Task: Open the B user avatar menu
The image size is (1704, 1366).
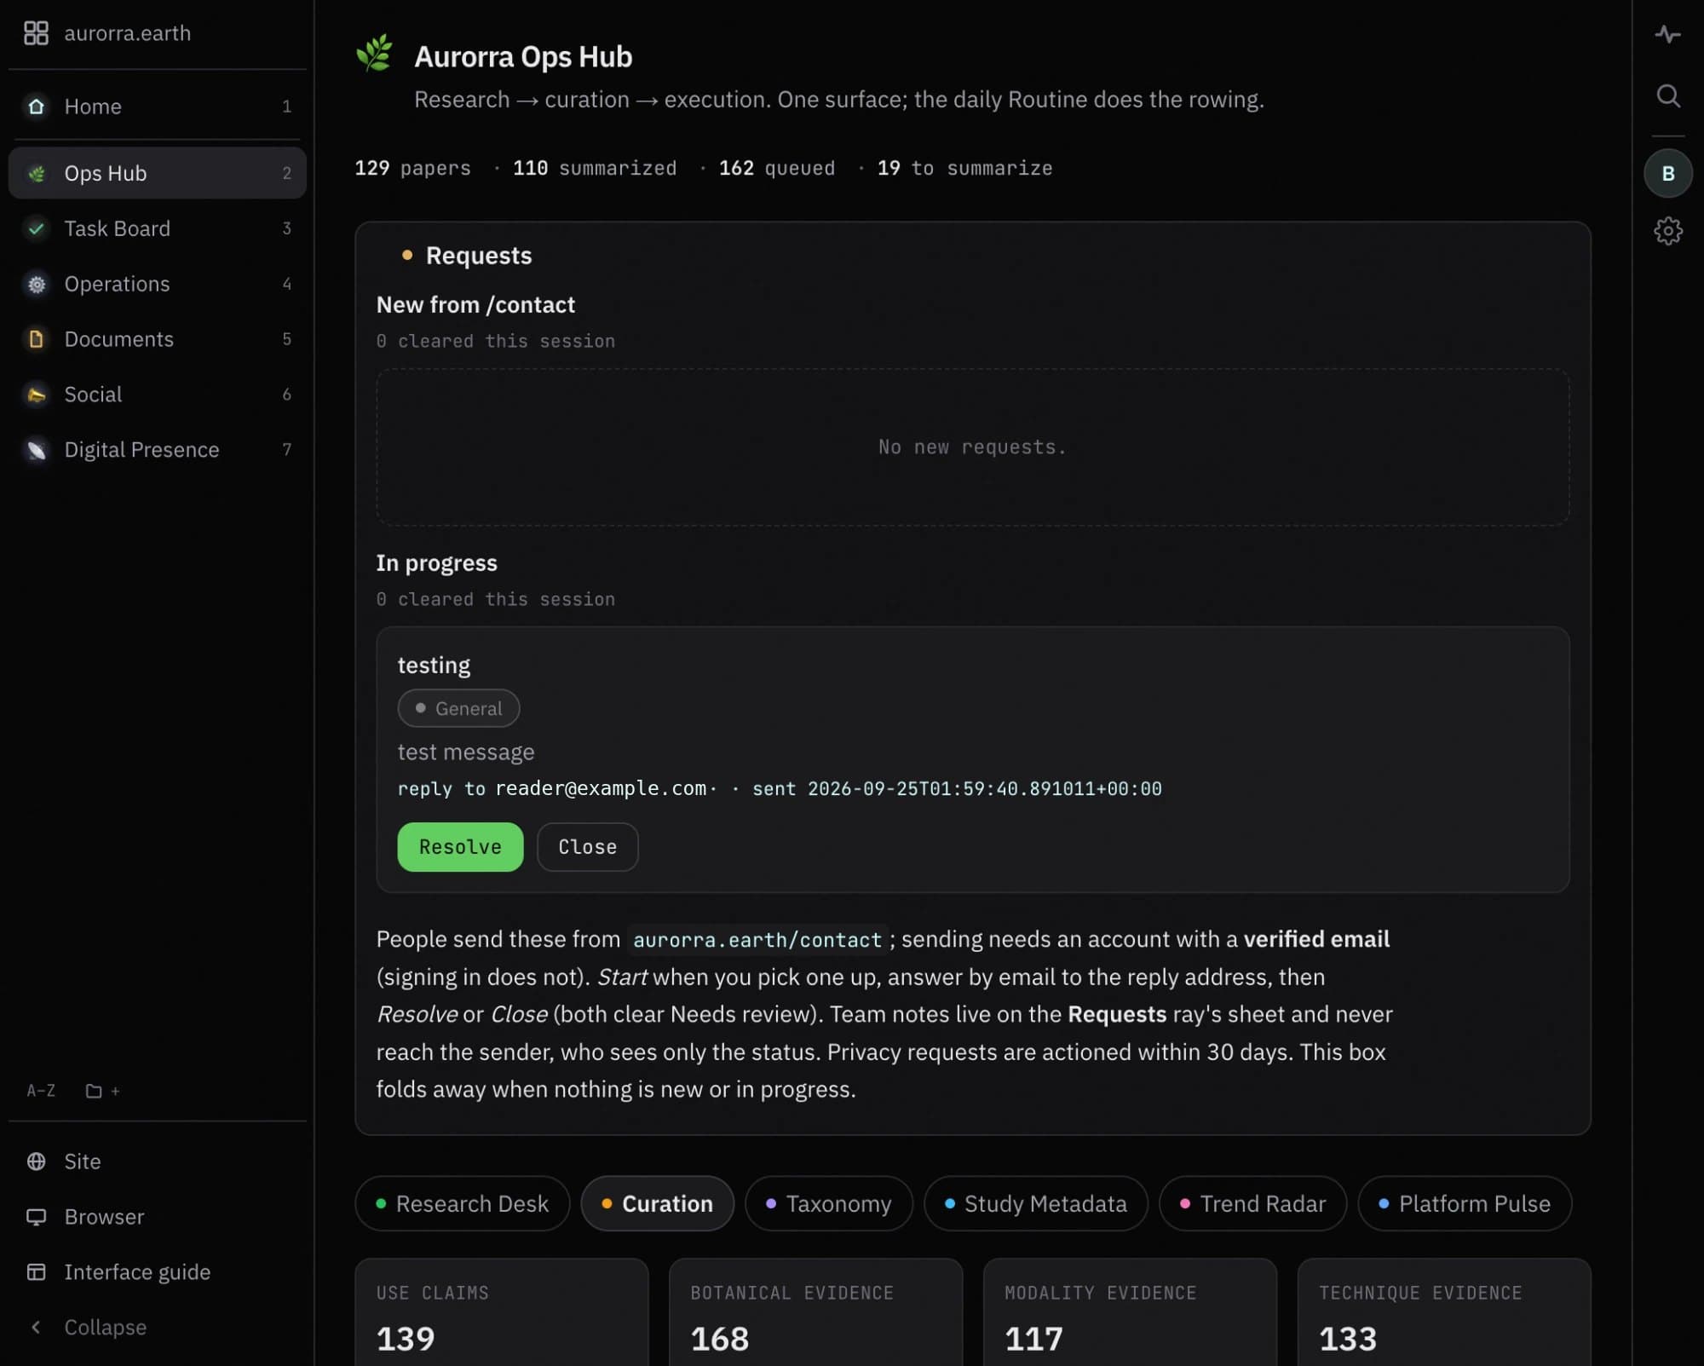Action: click(x=1667, y=174)
